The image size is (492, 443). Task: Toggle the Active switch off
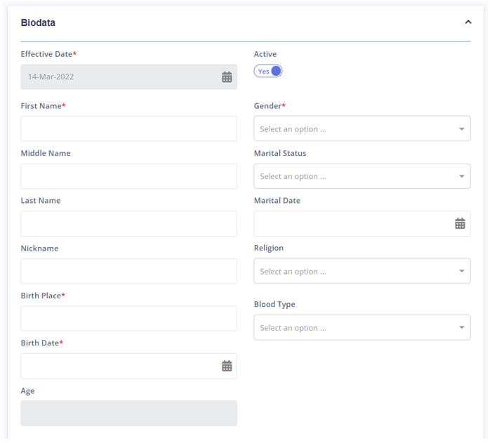click(270, 72)
